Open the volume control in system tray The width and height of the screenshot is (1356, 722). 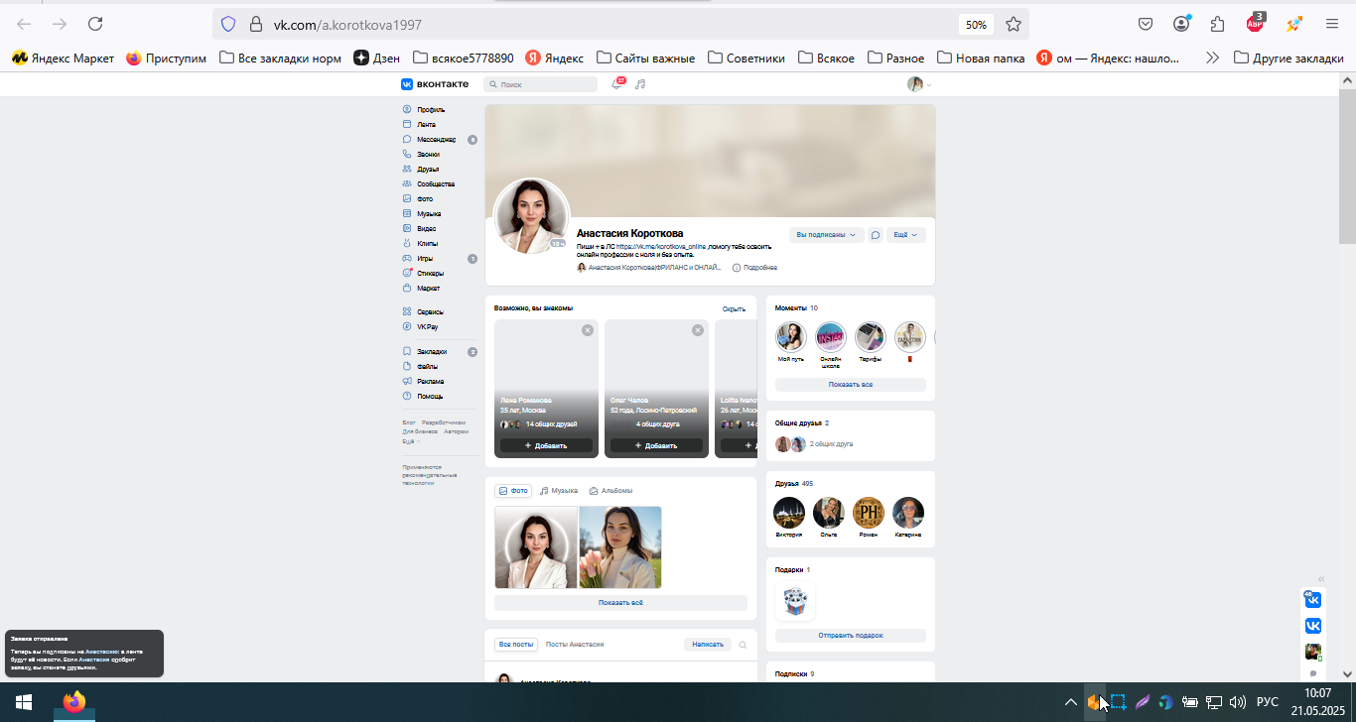[x=1237, y=702]
